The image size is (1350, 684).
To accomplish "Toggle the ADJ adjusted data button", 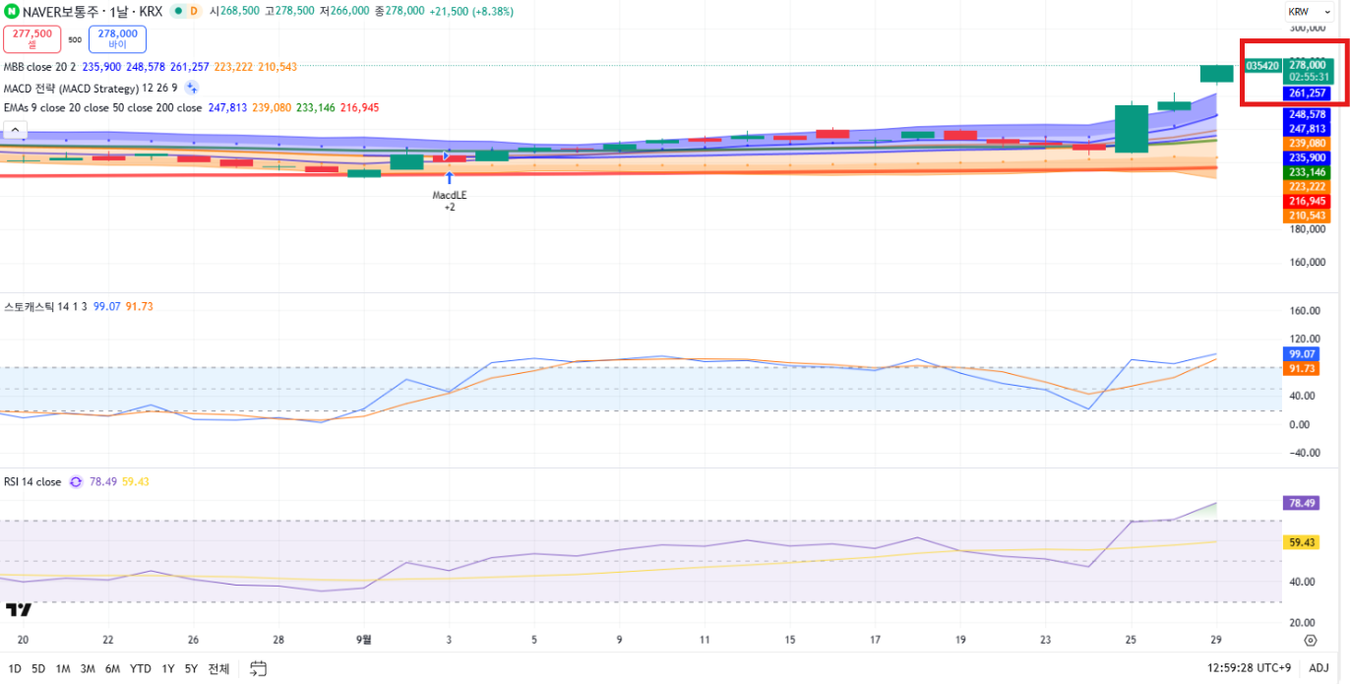I will point(1319,668).
